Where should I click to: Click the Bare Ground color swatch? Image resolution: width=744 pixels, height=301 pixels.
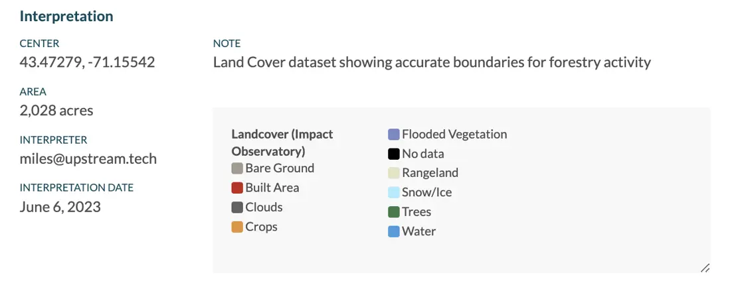pyautogui.click(x=237, y=168)
